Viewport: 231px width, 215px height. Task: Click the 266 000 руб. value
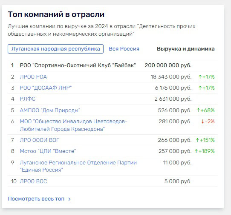[x=175, y=140]
